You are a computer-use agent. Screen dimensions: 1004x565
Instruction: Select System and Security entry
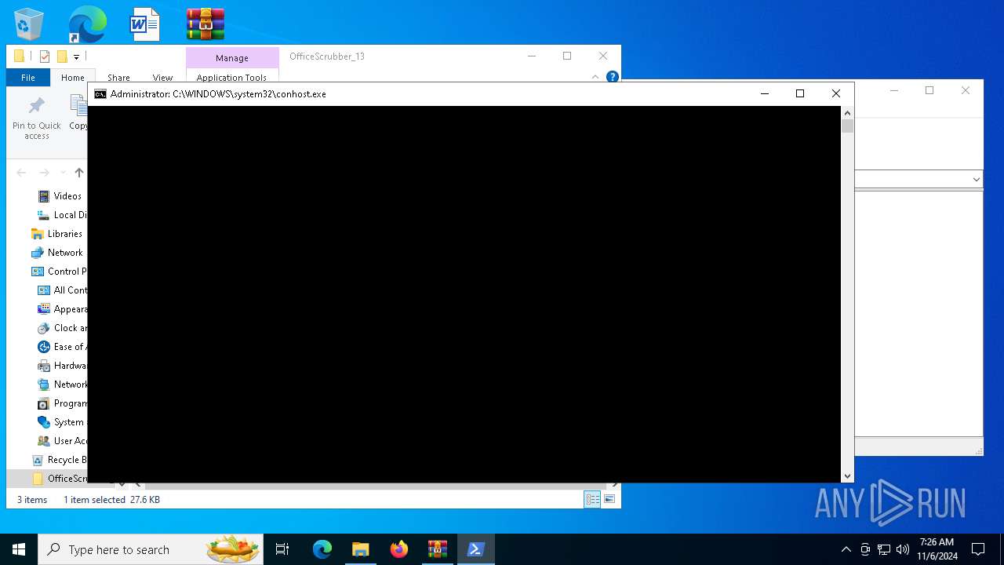click(62, 422)
